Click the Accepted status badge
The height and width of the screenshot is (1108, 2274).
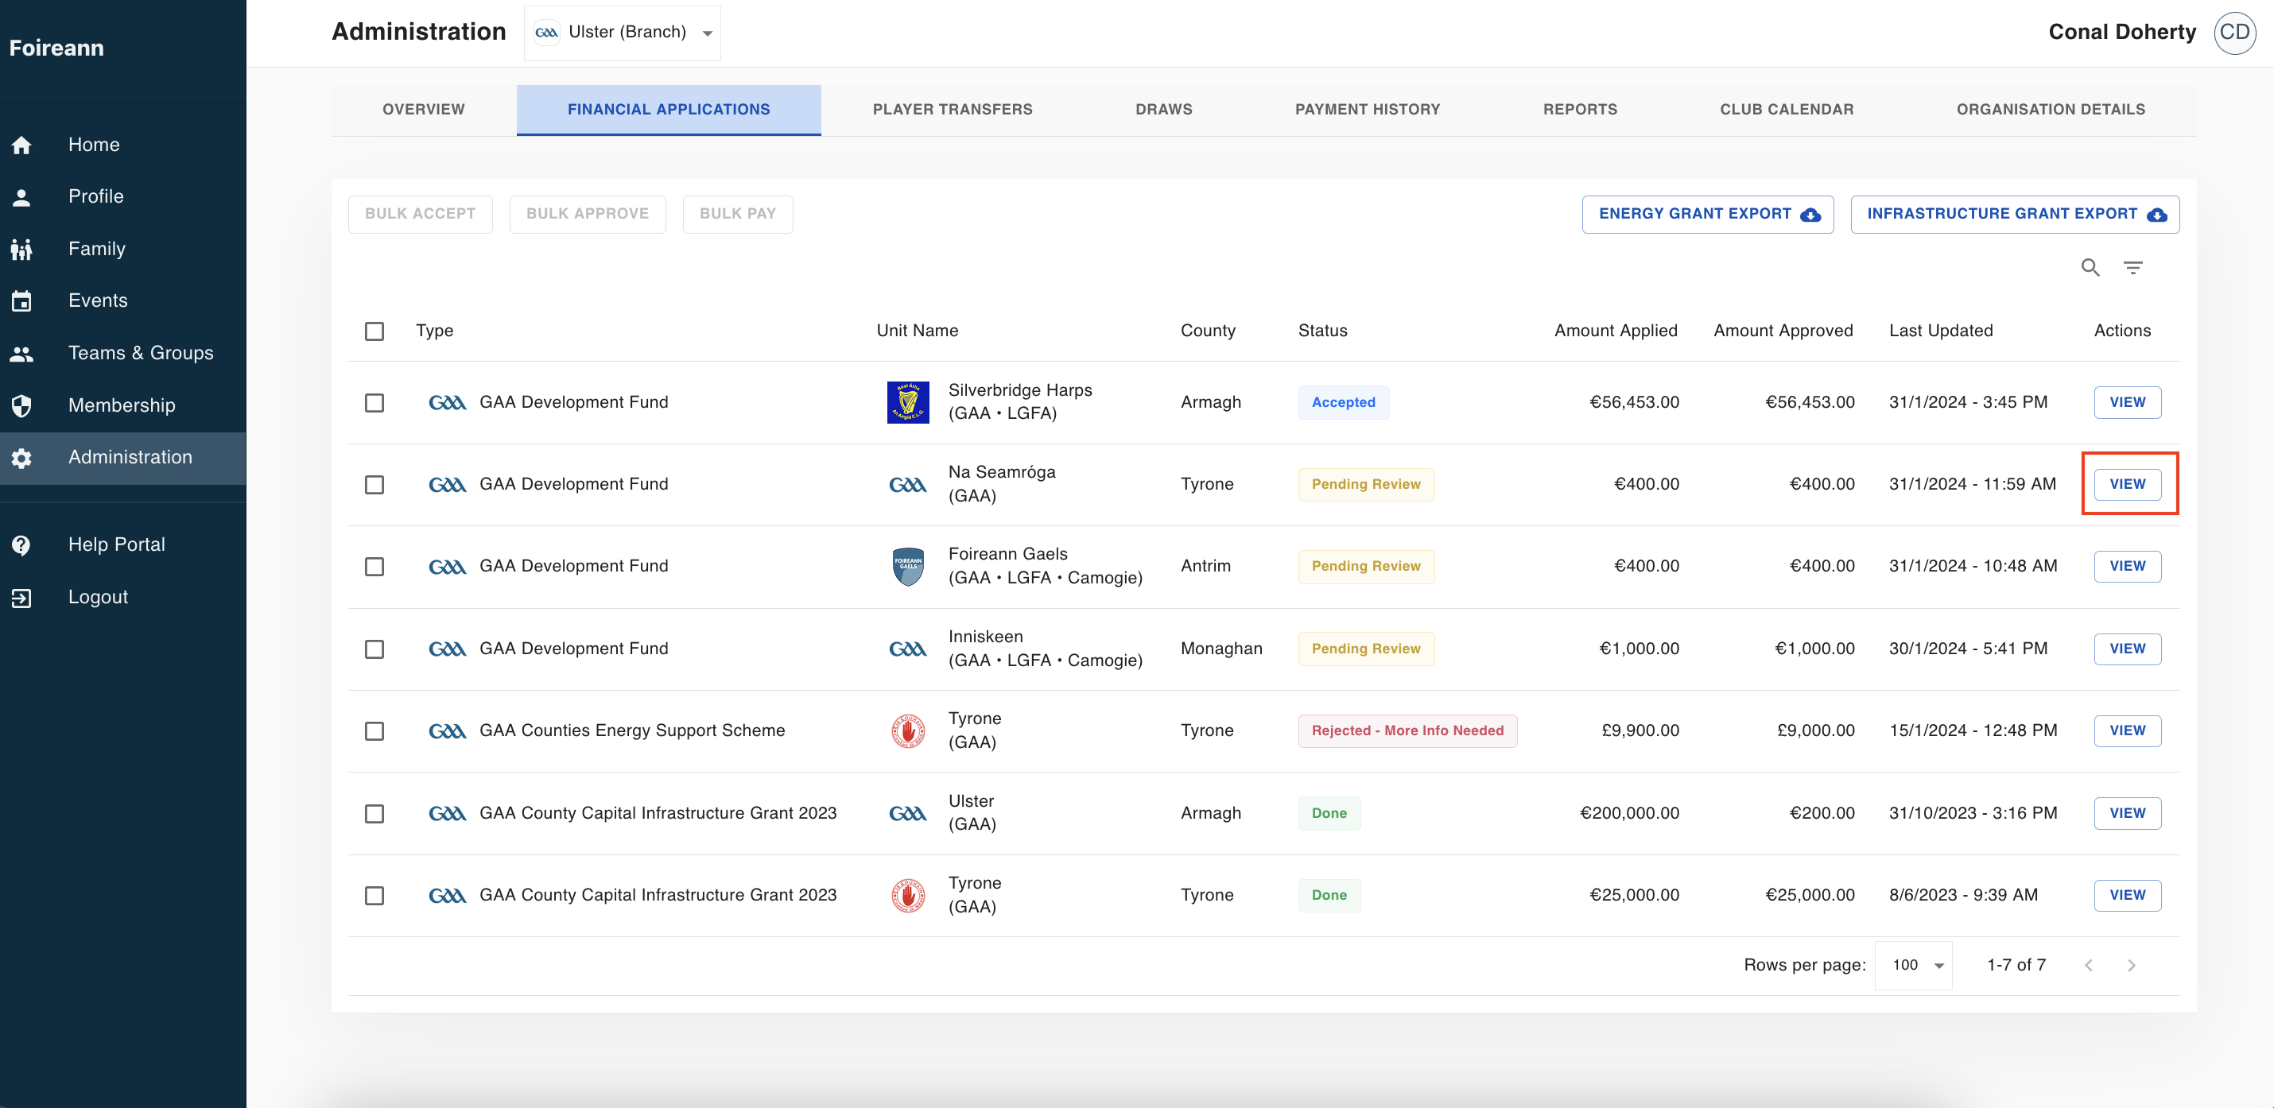coord(1343,402)
